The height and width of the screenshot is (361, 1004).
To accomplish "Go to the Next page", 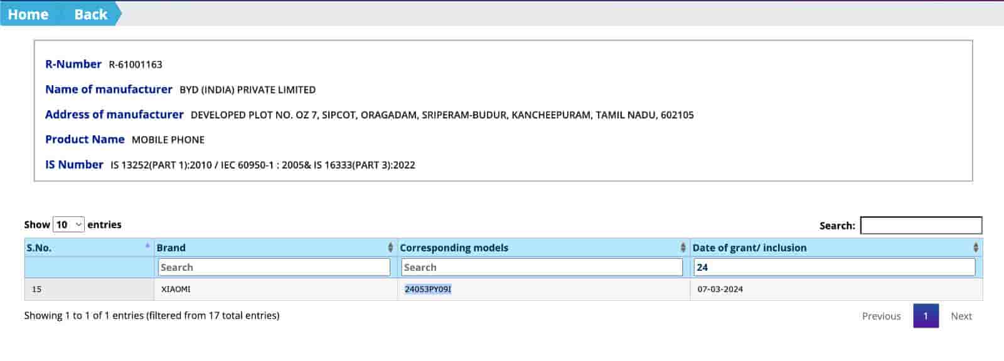I will click(x=961, y=317).
